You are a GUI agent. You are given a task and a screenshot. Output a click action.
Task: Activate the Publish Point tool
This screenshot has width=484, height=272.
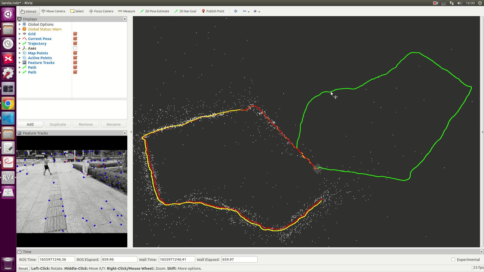click(x=213, y=11)
